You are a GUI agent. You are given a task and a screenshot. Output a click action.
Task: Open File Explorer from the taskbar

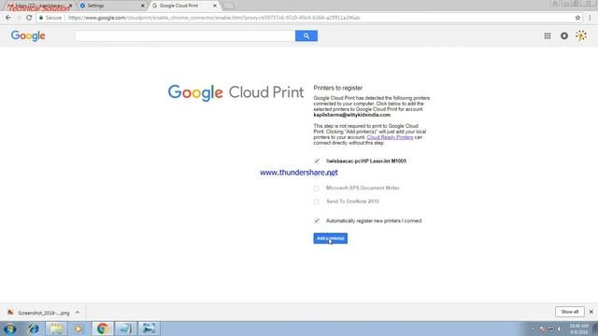click(56, 329)
